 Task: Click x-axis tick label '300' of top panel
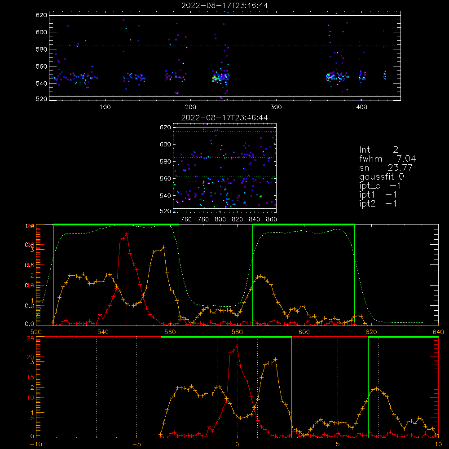(x=276, y=107)
